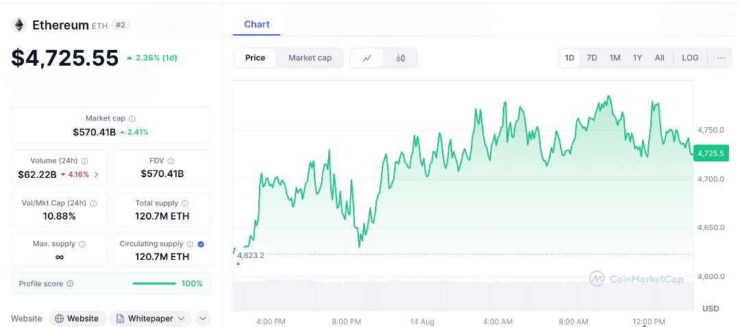This screenshot has height=327, width=740.
Task: Click the document icon in Whitepaper button
Action: click(120, 319)
